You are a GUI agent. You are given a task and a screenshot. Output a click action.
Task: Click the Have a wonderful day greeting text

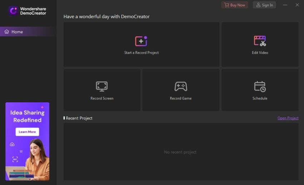point(107,17)
